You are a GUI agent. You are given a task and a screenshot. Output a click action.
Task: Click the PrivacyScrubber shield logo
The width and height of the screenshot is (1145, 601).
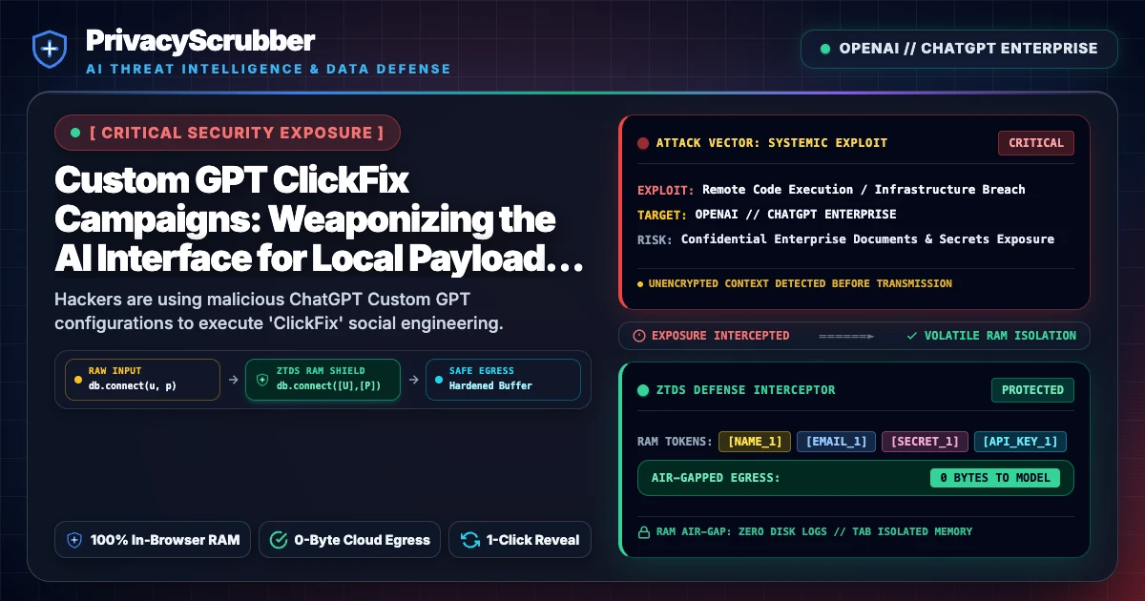tap(49, 49)
